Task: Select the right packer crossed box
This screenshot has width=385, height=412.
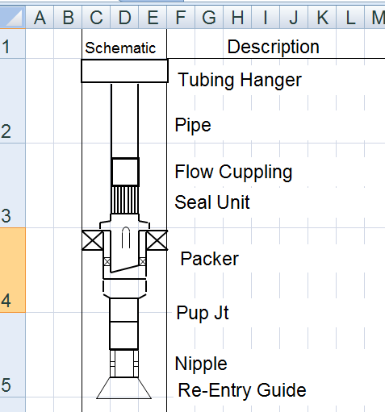Action: click(x=157, y=240)
